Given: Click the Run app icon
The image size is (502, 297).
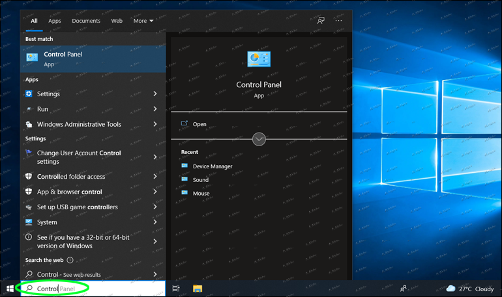Looking at the screenshot, I should click(x=29, y=109).
